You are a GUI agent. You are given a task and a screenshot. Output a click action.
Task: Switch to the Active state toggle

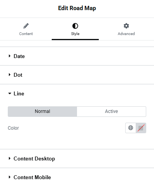[x=112, y=111]
